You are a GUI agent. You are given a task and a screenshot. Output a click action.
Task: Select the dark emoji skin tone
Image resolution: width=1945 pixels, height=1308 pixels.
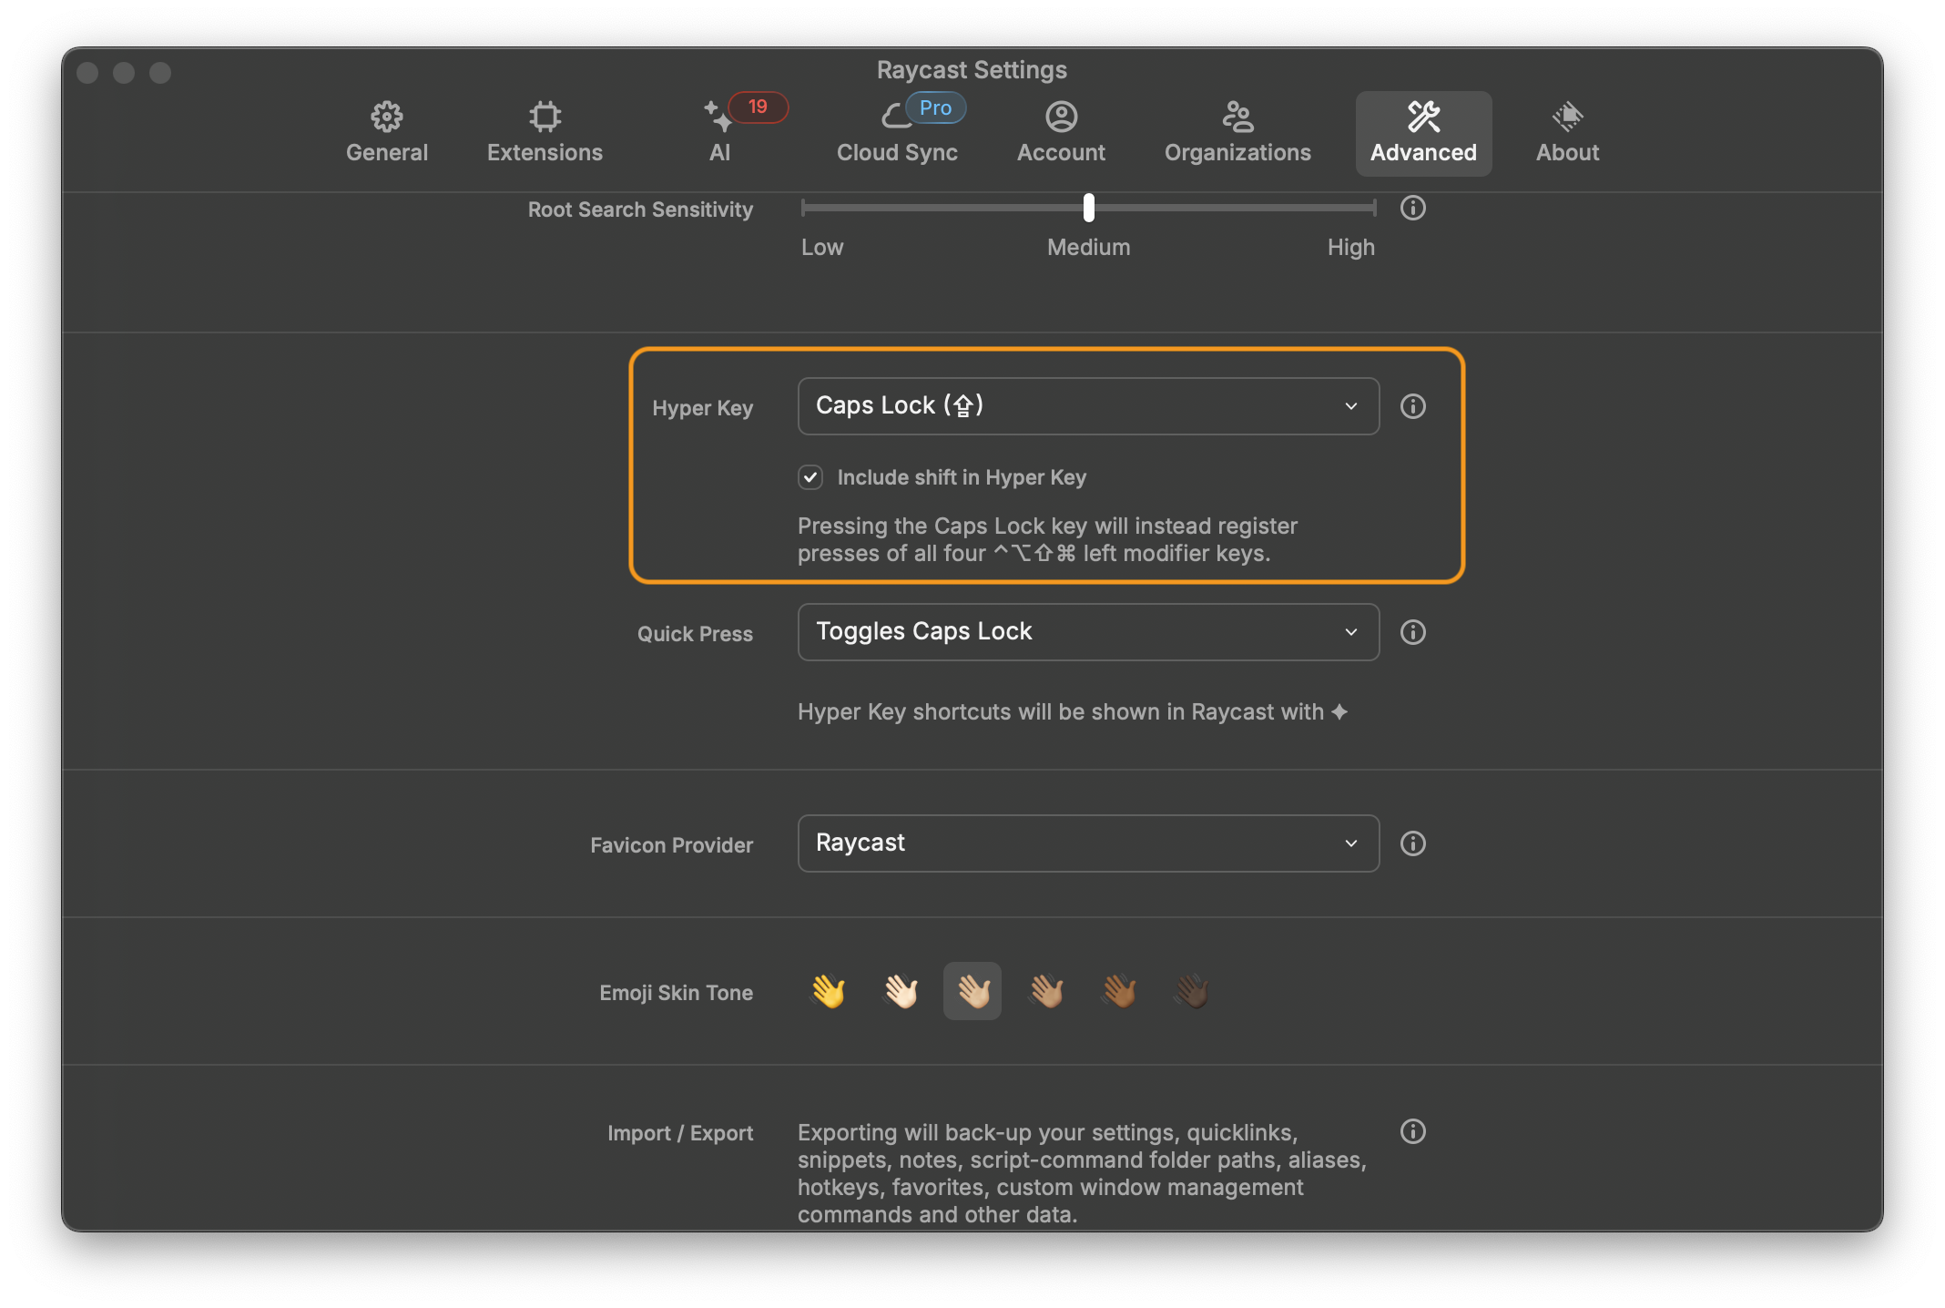pos(1192,991)
